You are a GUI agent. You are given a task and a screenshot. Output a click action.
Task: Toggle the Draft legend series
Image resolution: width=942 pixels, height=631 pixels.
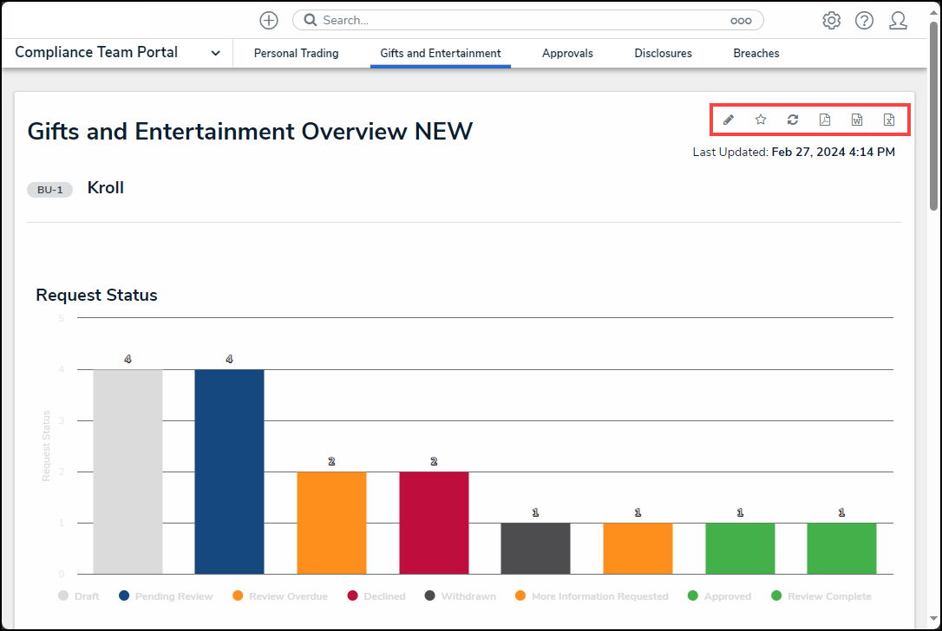(x=79, y=596)
